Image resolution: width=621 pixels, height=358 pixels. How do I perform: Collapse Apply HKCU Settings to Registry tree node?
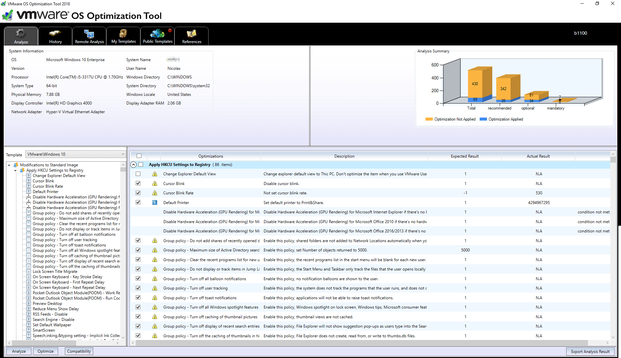click(x=15, y=170)
